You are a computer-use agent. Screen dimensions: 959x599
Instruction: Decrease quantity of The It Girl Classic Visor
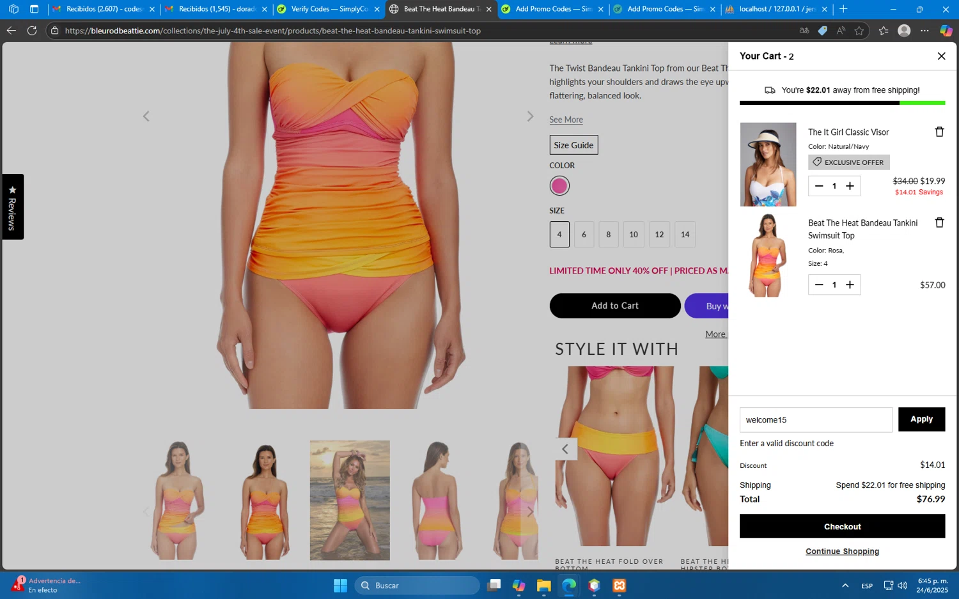pyautogui.click(x=819, y=186)
